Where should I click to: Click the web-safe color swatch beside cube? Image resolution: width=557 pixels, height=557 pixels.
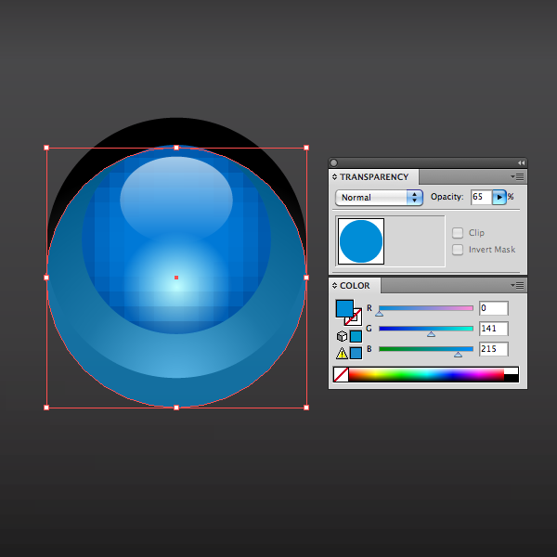tap(356, 336)
